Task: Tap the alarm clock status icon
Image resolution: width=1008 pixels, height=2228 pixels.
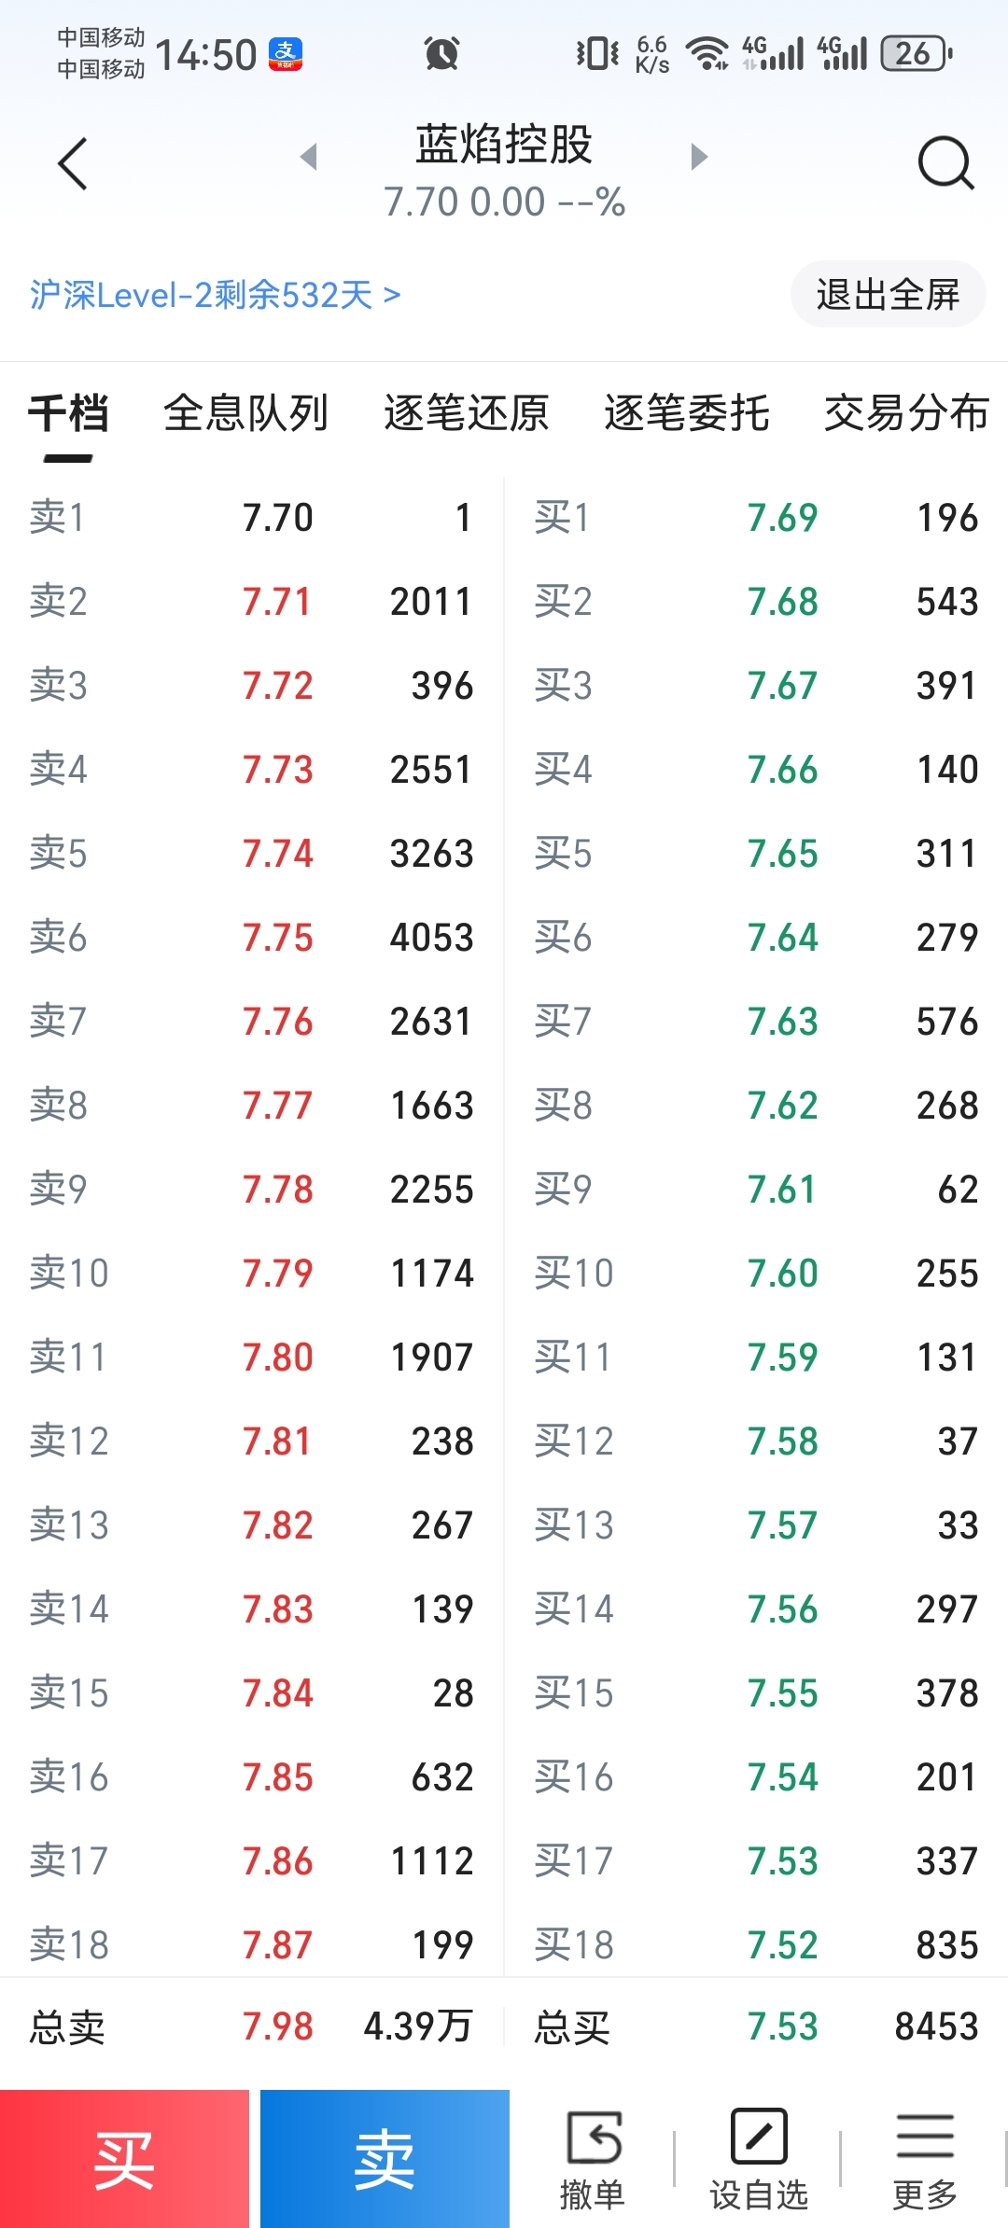Action: tap(441, 53)
